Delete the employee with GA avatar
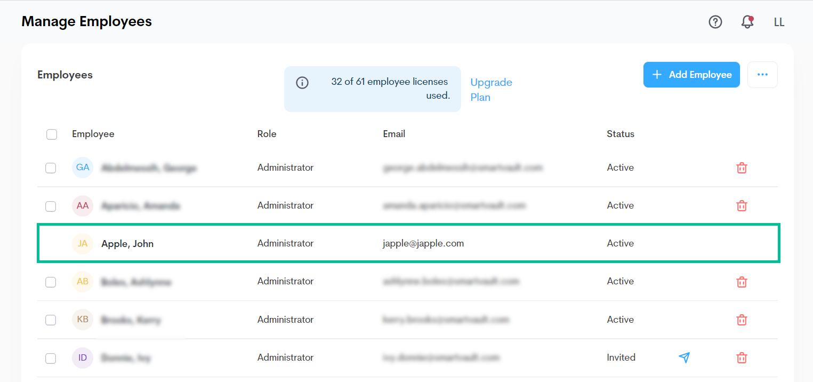813x382 pixels. point(741,168)
